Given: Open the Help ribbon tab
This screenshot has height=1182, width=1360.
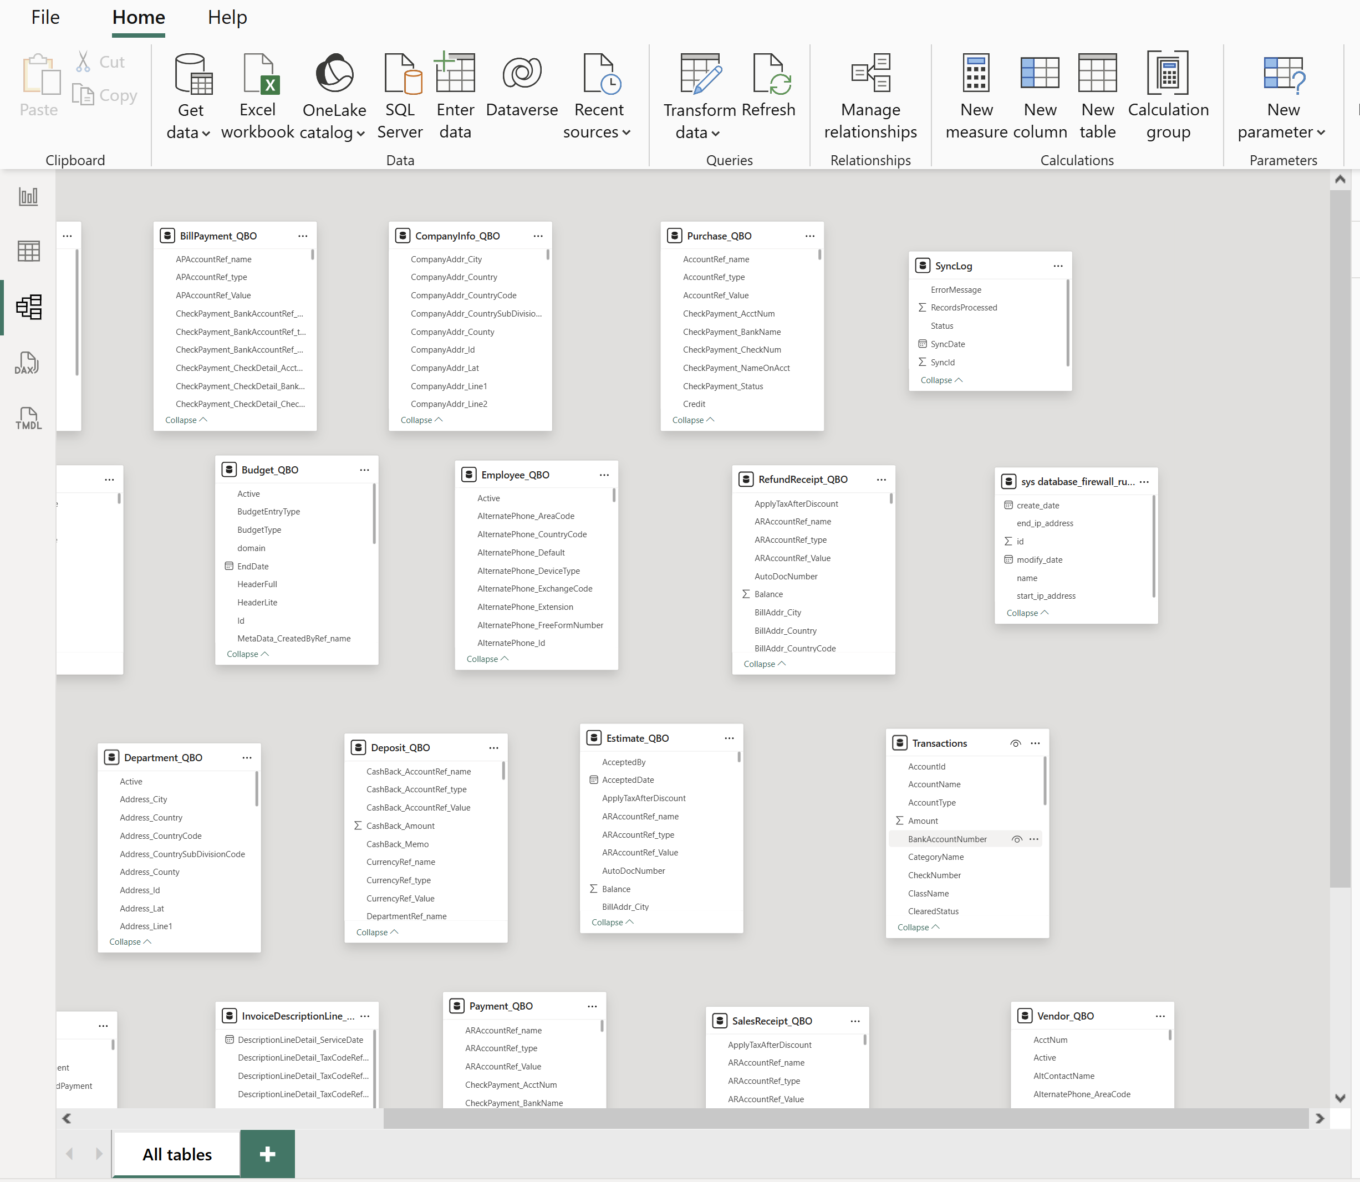Looking at the screenshot, I should tap(227, 17).
